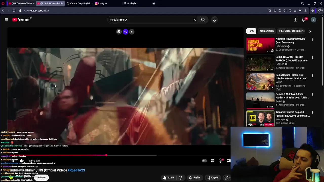Open ad blocker shield icon
324x182 pixels.
[x=280, y=11]
